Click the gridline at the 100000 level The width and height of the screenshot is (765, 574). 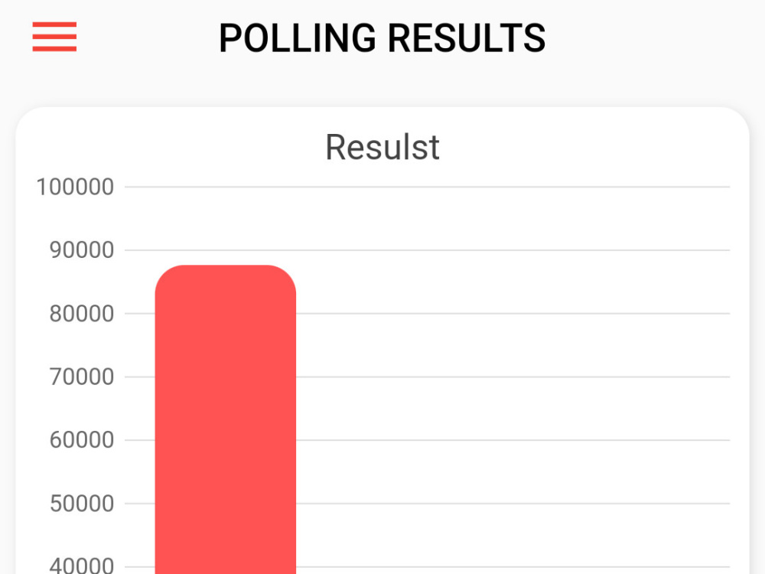pyautogui.click(x=427, y=187)
